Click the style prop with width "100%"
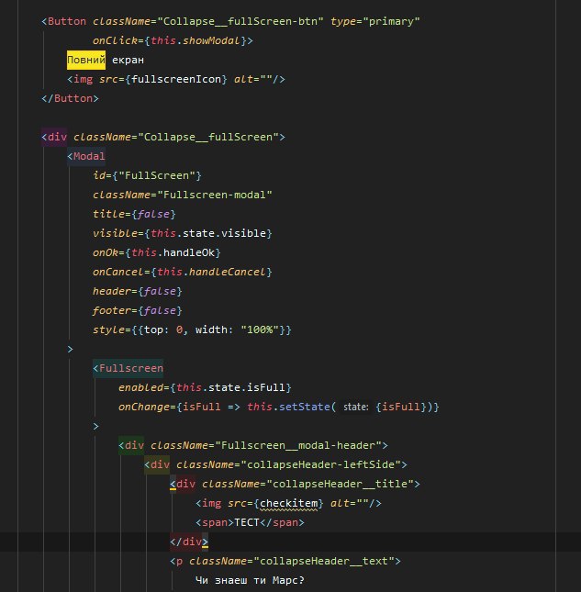The height and width of the screenshot is (592, 581). [192, 330]
